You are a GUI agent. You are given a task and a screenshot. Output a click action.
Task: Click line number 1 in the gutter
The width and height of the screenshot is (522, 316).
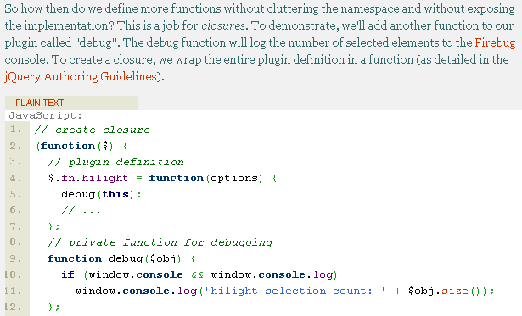click(15, 130)
